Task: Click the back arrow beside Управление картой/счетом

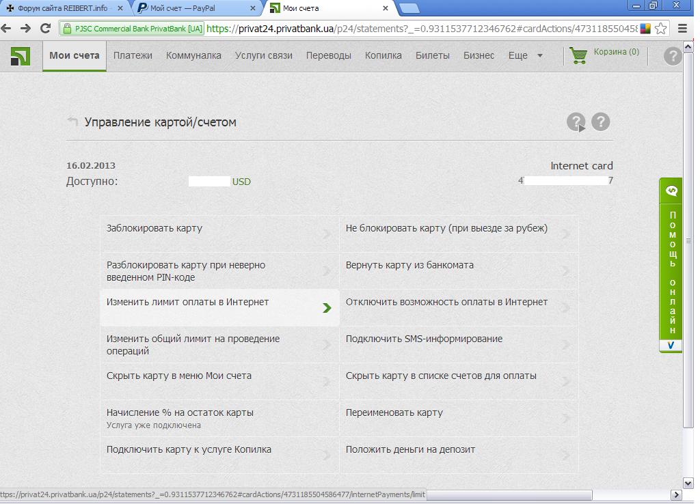Action: pyautogui.click(x=72, y=122)
